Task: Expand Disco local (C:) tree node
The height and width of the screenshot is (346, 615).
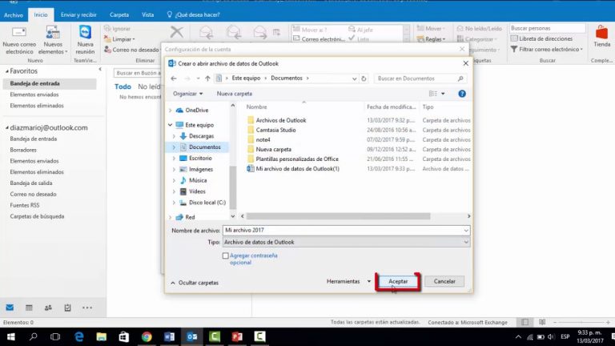Action: coord(174,203)
